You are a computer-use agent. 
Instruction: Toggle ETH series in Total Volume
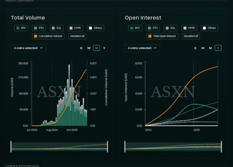tap(39, 28)
